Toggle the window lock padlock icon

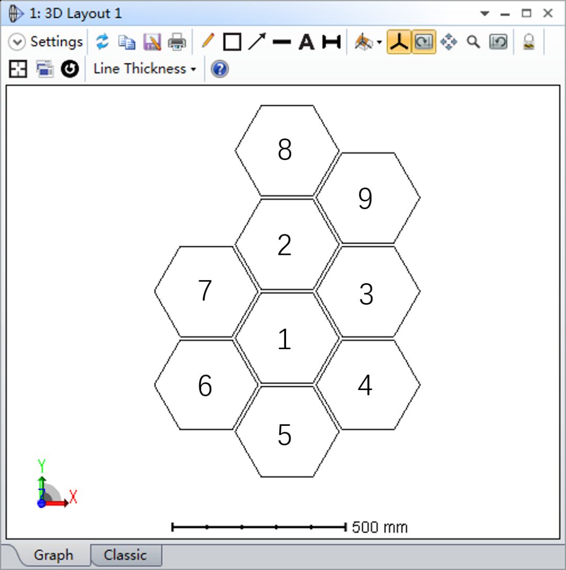pos(529,42)
